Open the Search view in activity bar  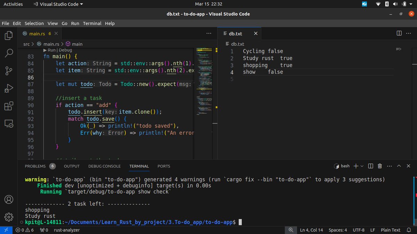click(9, 53)
